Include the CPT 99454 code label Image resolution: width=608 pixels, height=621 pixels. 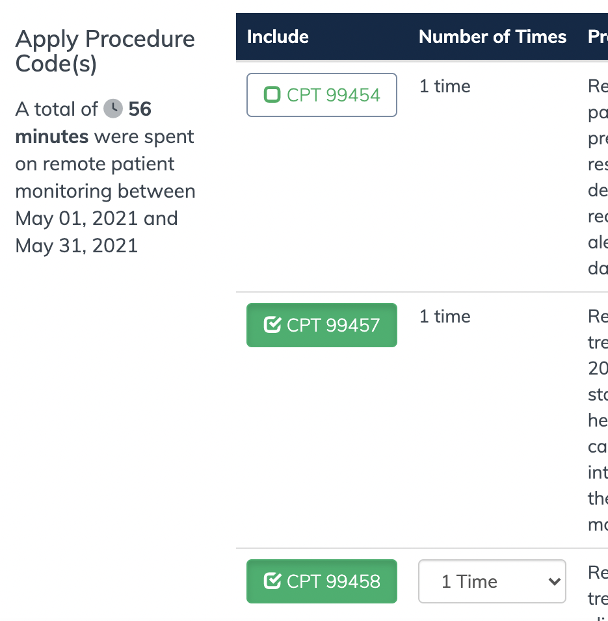tap(334, 95)
